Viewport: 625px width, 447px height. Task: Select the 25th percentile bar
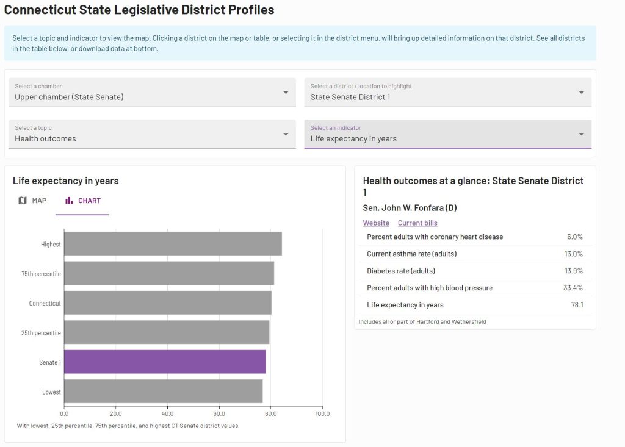167,332
